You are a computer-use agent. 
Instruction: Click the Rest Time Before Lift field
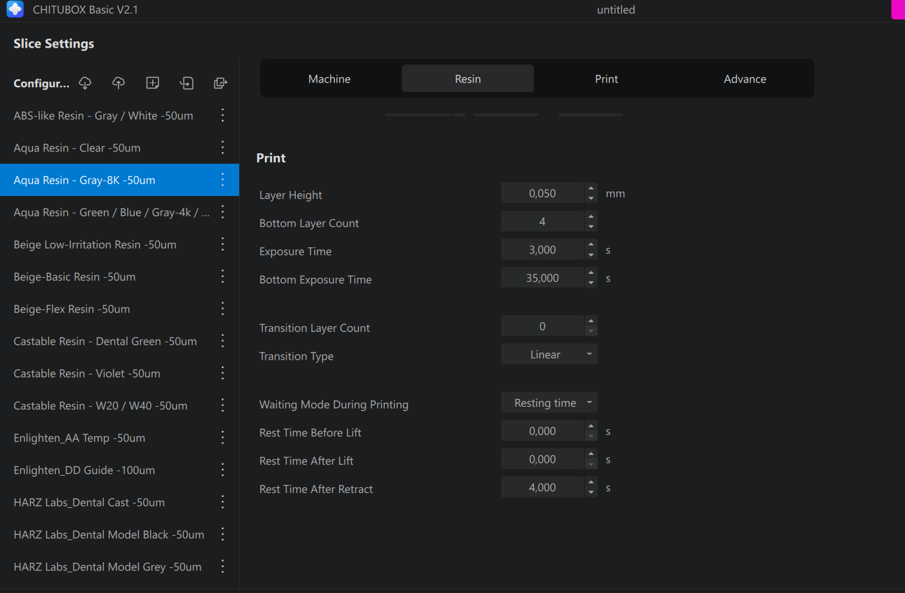click(543, 431)
